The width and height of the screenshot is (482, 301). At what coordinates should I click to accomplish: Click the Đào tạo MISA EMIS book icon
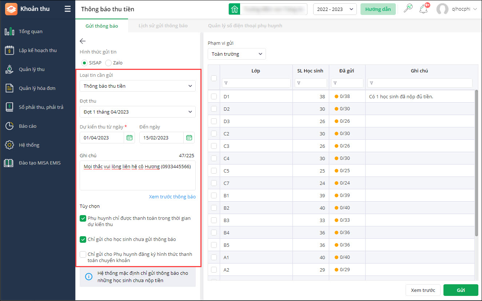coord(9,163)
